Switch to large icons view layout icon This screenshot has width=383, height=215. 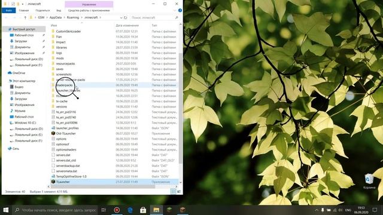179,192
